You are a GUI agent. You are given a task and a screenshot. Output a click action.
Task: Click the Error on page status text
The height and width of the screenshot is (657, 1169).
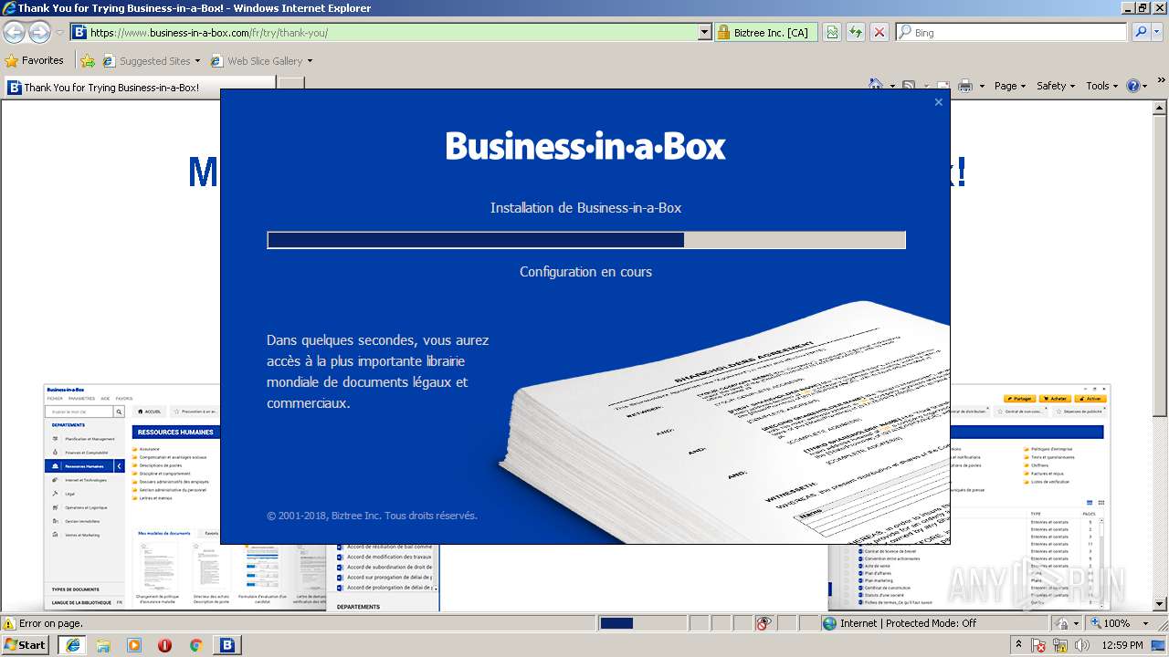pyautogui.click(x=51, y=623)
